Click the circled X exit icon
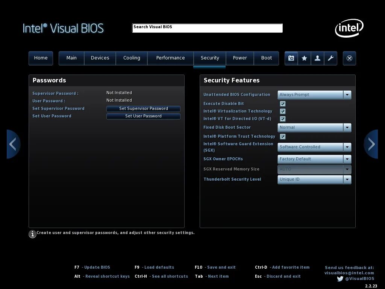The height and width of the screenshot is (289, 385). point(349,58)
